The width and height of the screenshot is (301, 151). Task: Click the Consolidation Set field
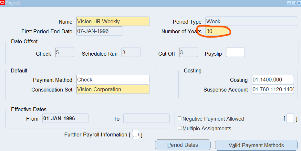(113, 90)
